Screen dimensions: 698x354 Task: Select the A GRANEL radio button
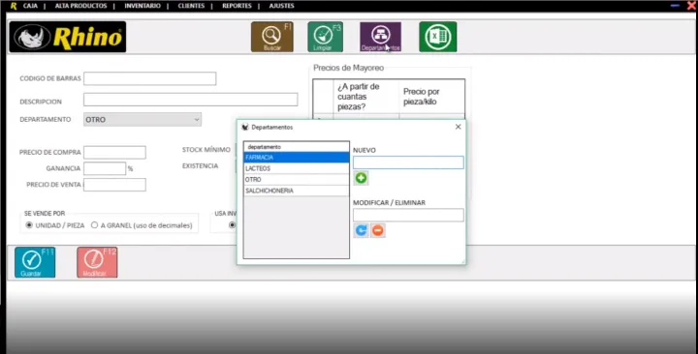(94, 225)
